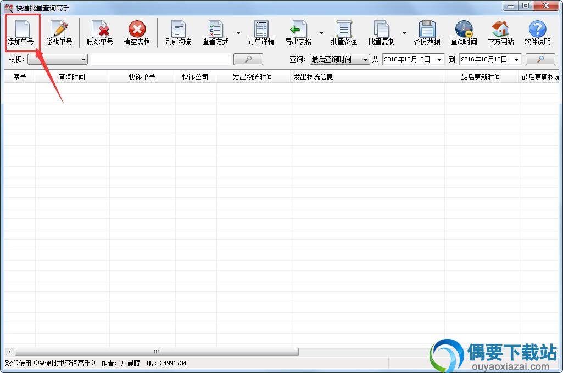Viewport: 563px width, 373px height.
Task: Open the 最后查询时间 query type dropdown
Action: [339, 60]
